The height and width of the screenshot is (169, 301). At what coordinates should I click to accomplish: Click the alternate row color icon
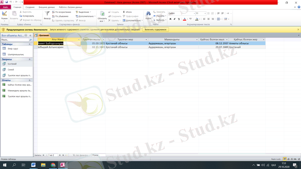[x=225, y=19]
